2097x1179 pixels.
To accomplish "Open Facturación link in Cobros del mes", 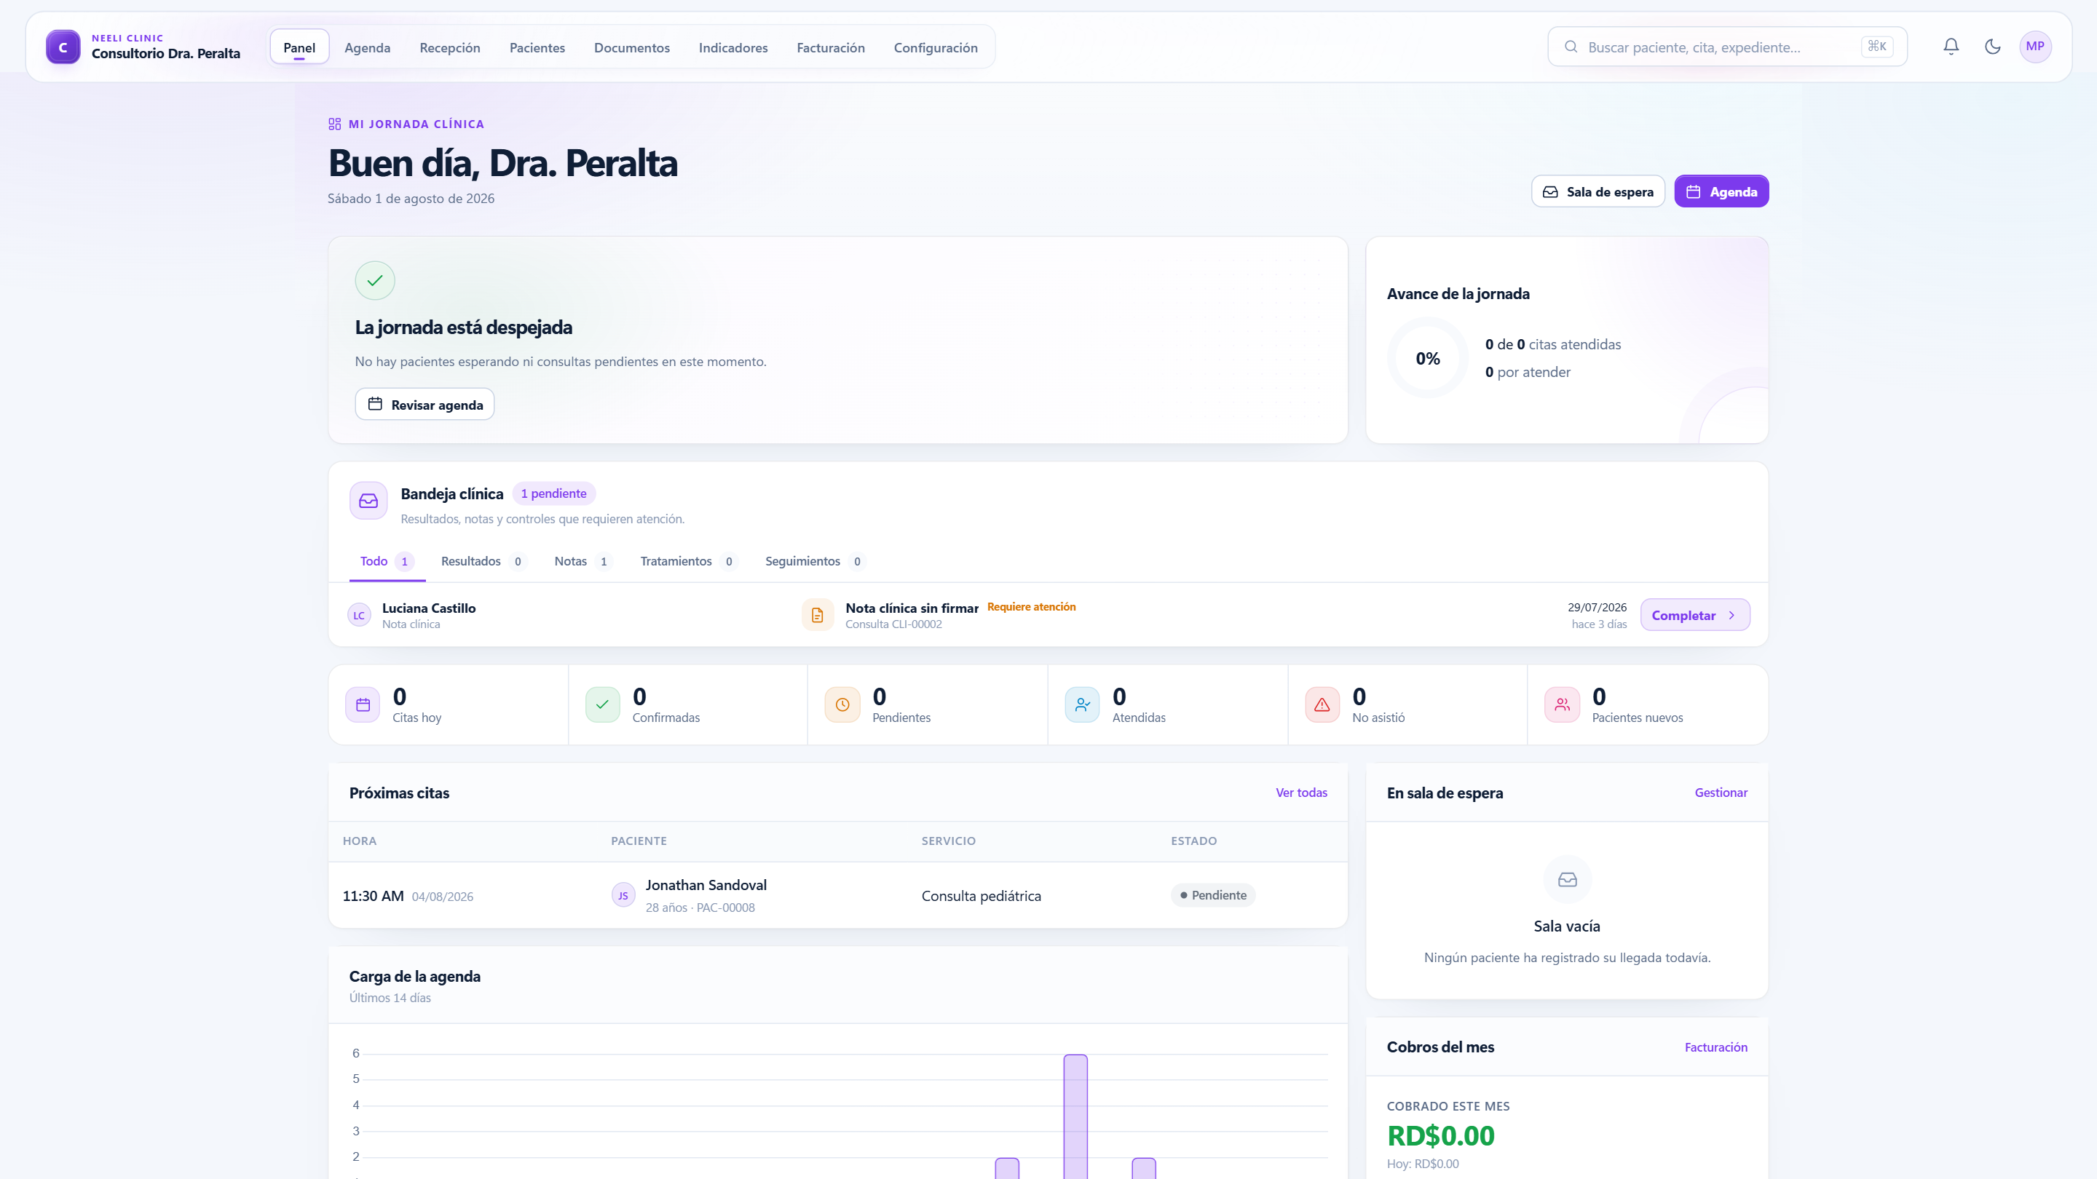I will click(1716, 1047).
